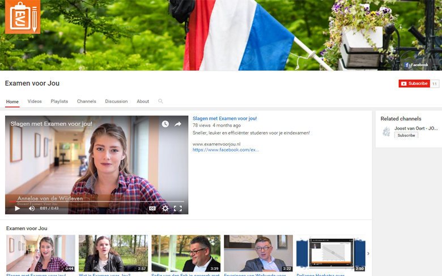Viewport: 442px width, 276px height.
Task: Click the 'Examen voor Jou' channel title
Action: 32,83
